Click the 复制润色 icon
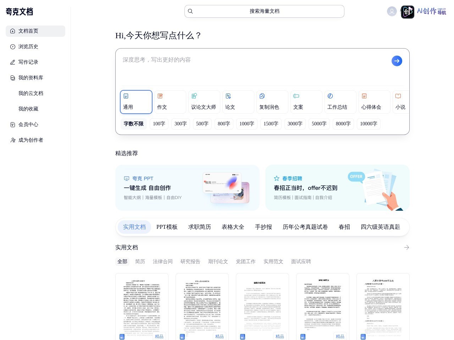This screenshot has width=454, height=340. click(262, 96)
